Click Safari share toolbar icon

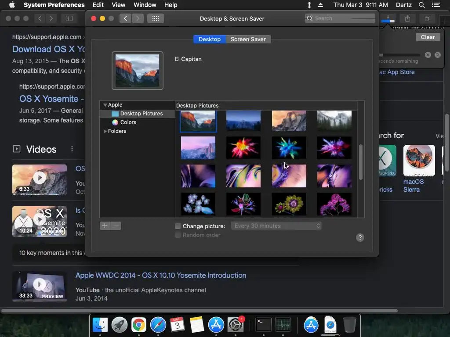pyautogui.click(x=407, y=18)
